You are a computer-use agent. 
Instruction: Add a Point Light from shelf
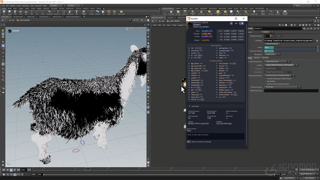tap(171, 12)
